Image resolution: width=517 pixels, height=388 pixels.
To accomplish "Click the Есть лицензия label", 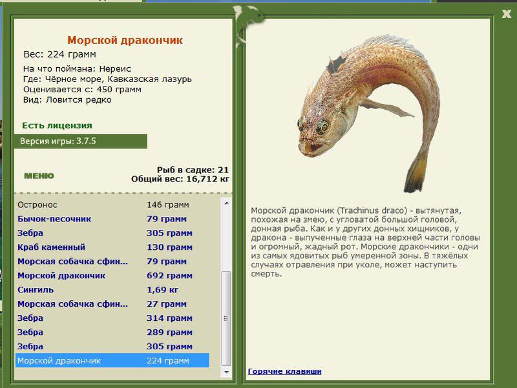I will click(x=57, y=125).
